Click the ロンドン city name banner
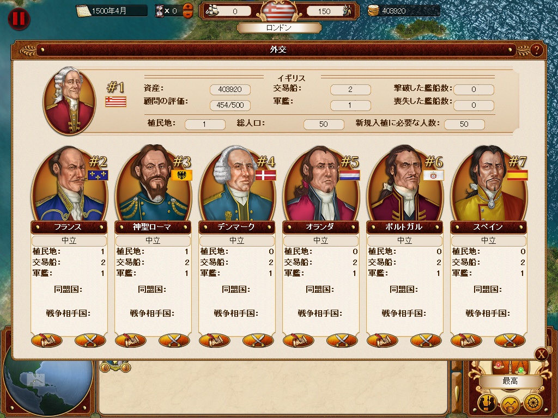 click(279, 28)
